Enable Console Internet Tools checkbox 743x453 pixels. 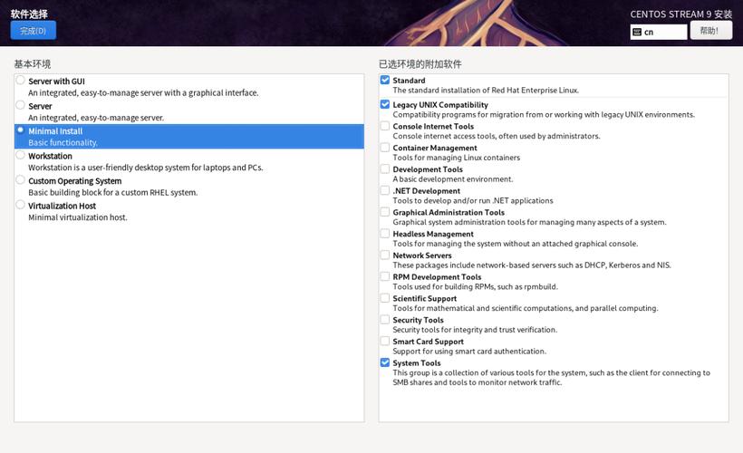tap(385, 126)
